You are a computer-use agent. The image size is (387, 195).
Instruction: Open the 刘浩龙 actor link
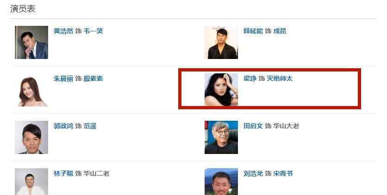point(253,173)
